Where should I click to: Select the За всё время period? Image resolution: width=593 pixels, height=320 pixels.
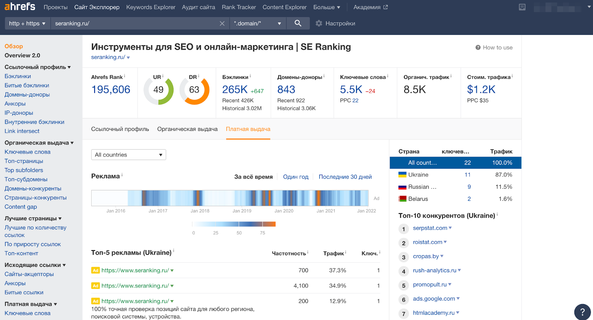(254, 177)
